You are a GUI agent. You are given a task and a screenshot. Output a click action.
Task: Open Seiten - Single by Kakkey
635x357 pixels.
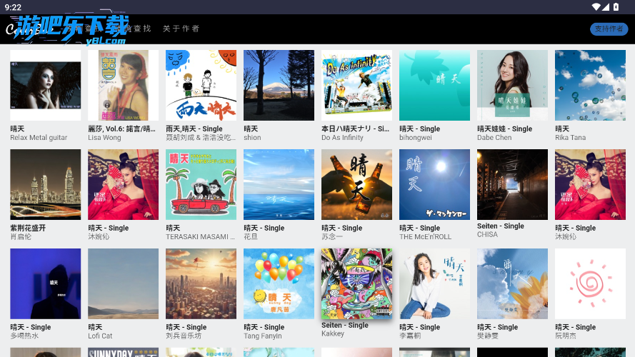pyautogui.click(x=356, y=283)
